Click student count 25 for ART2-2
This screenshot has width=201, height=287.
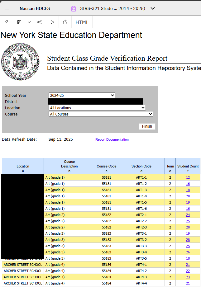(x=188, y=221)
